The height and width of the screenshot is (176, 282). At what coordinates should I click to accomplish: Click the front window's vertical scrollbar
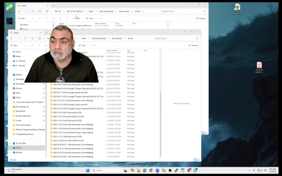click(x=160, y=124)
